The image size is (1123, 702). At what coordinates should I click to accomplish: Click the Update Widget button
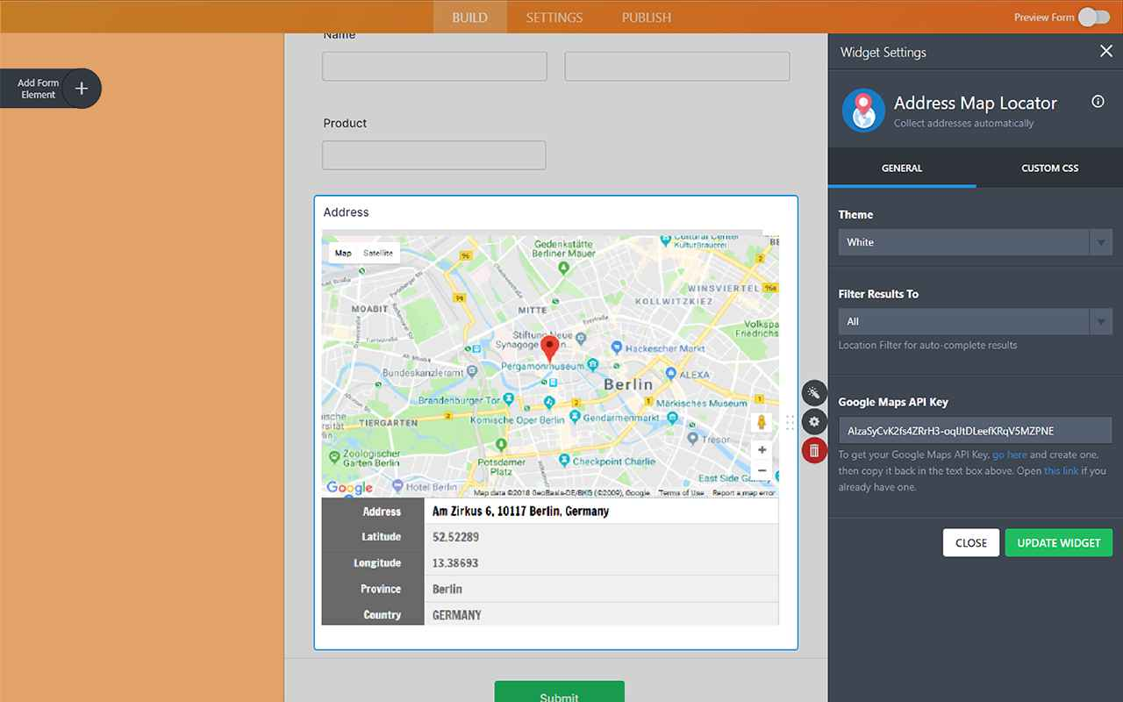(x=1059, y=542)
